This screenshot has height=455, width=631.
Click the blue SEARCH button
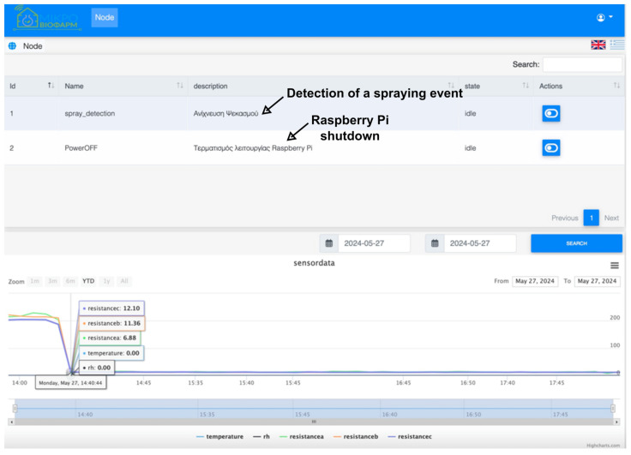tap(576, 243)
